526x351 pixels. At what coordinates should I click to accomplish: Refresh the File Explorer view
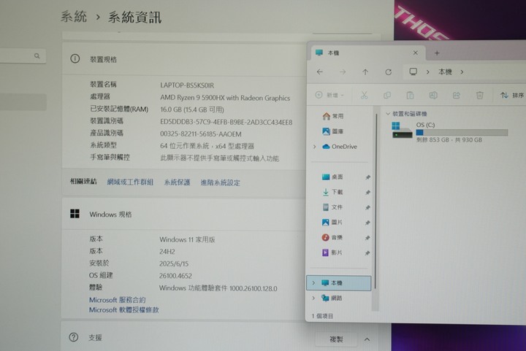pyautogui.click(x=388, y=72)
